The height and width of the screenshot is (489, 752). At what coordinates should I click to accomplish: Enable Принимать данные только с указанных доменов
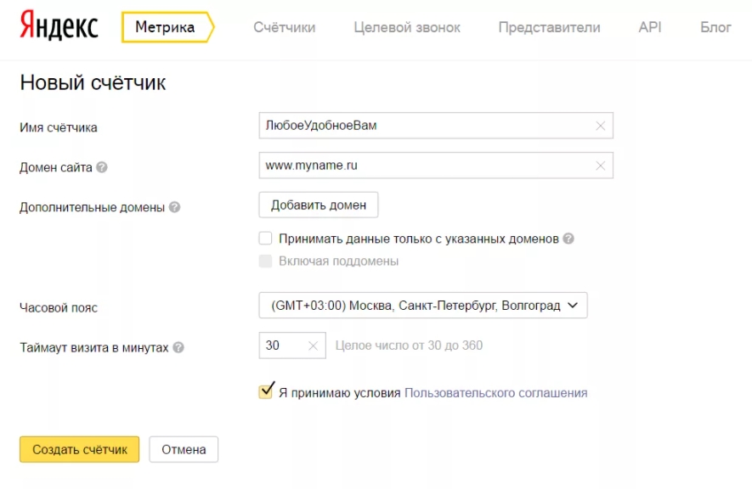tap(265, 239)
